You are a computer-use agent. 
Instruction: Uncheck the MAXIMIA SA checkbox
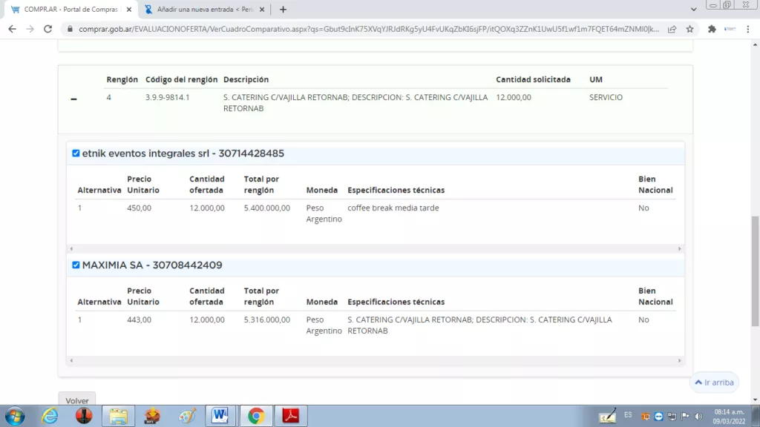[76, 265]
